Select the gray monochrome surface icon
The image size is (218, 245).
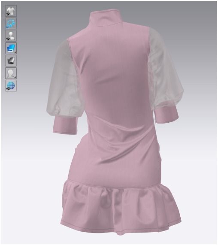(x=11, y=60)
